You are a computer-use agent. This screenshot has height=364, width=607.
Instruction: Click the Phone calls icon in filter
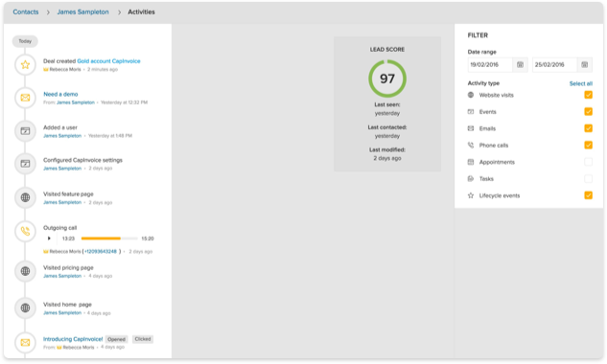471,145
